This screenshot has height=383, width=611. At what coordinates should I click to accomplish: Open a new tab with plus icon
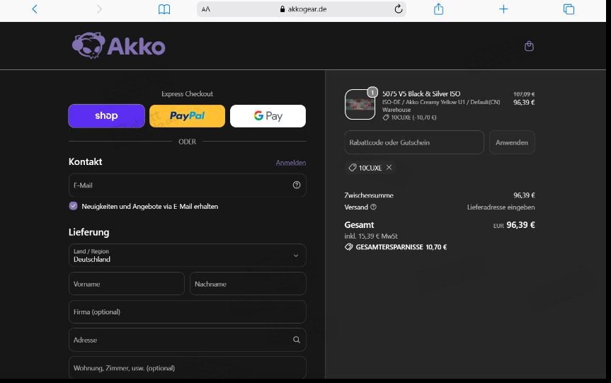[503, 9]
